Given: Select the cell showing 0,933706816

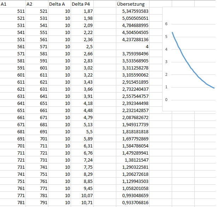Looking at the screenshot, I should pos(133,202).
